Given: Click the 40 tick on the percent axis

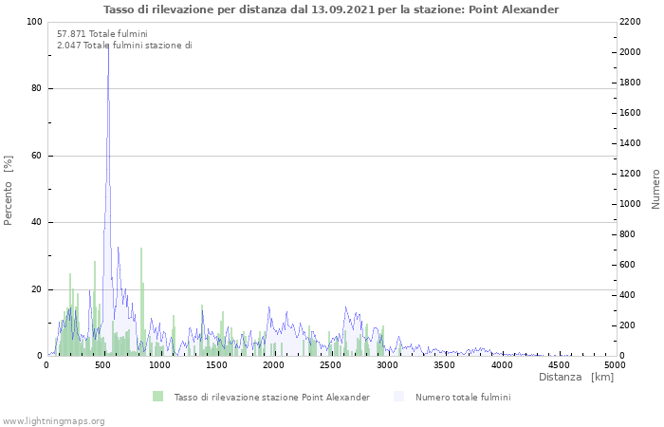Looking at the screenshot, I should (37, 223).
